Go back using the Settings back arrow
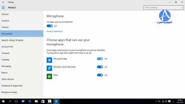 tap(3, 2)
